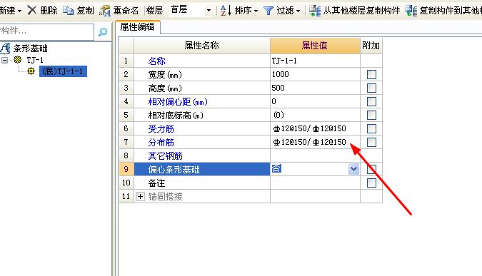
Task: Tick the 附加 checkbox for 相对底标高(m)
Action: click(371, 115)
